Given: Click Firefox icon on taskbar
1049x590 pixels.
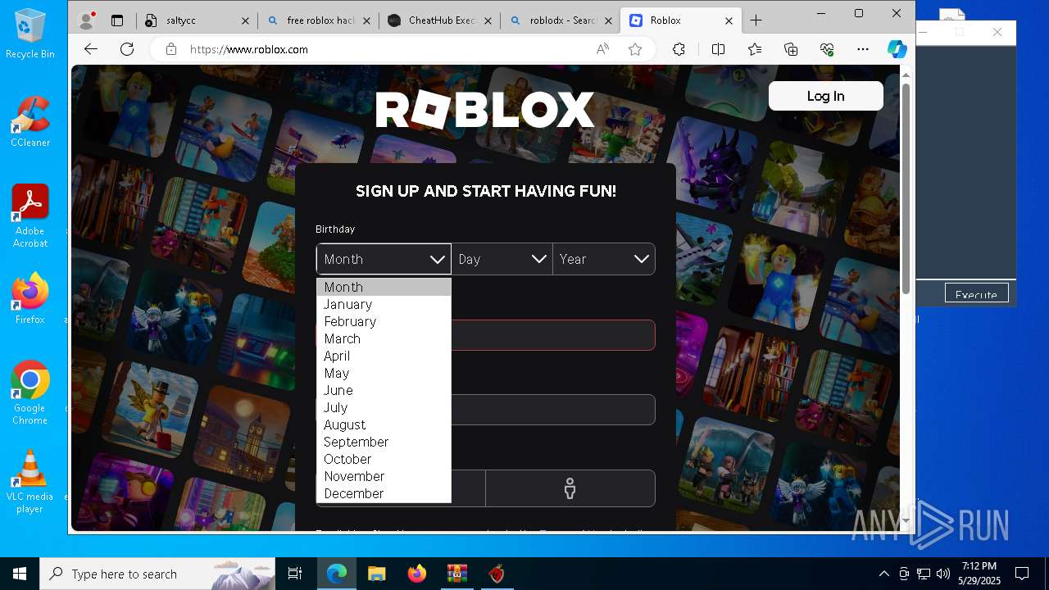Looking at the screenshot, I should click(x=417, y=574).
